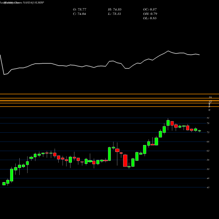Click the low value L: 73.15

[114, 14]
